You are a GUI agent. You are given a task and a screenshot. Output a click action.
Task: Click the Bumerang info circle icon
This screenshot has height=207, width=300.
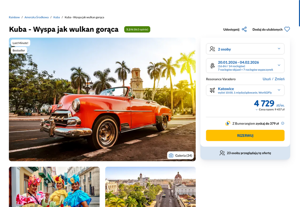tap(283, 124)
